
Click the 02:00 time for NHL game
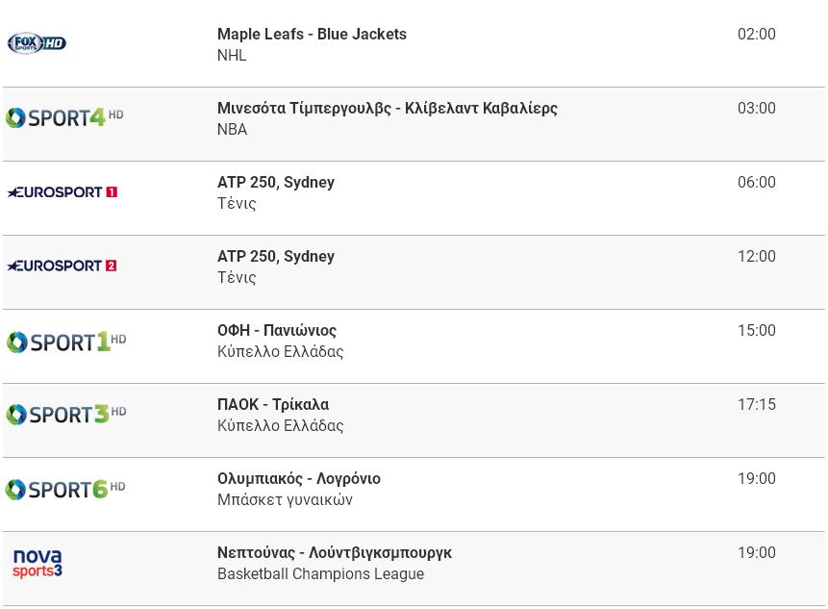click(756, 35)
